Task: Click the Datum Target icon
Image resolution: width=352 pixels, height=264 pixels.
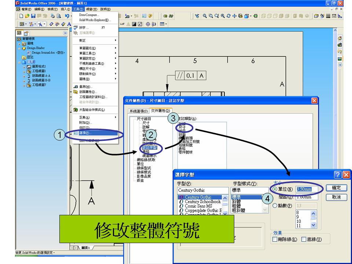Action: pyautogui.click(x=148, y=24)
